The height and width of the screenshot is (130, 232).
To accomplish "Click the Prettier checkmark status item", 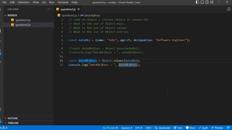I will 217,128.
